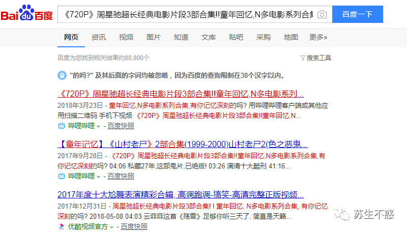Open result 2017年度十大尬舞表演精彩合辑
This screenshot has width=407, height=232.
(181, 194)
